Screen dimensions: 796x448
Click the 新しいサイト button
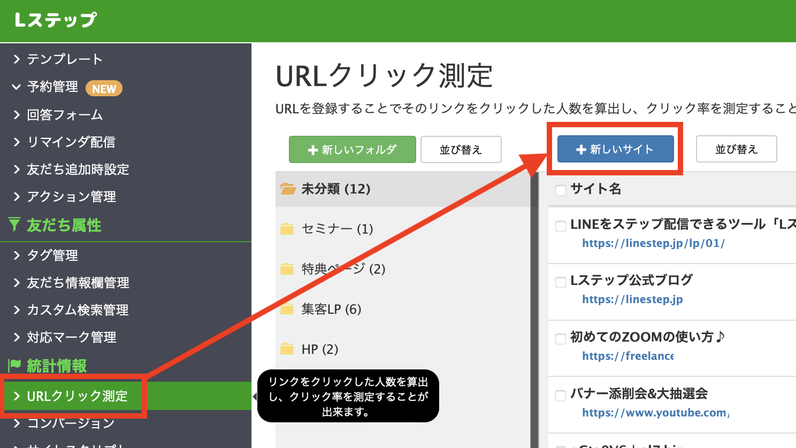(x=615, y=149)
